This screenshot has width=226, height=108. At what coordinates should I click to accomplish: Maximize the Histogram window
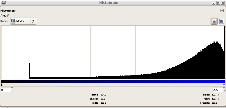[218, 3]
